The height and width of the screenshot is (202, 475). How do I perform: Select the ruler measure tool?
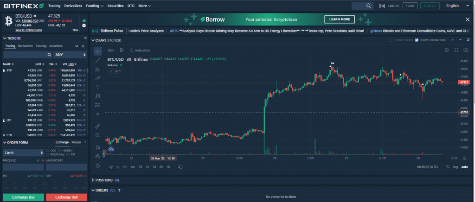pyautogui.click(x=97, y=126)
